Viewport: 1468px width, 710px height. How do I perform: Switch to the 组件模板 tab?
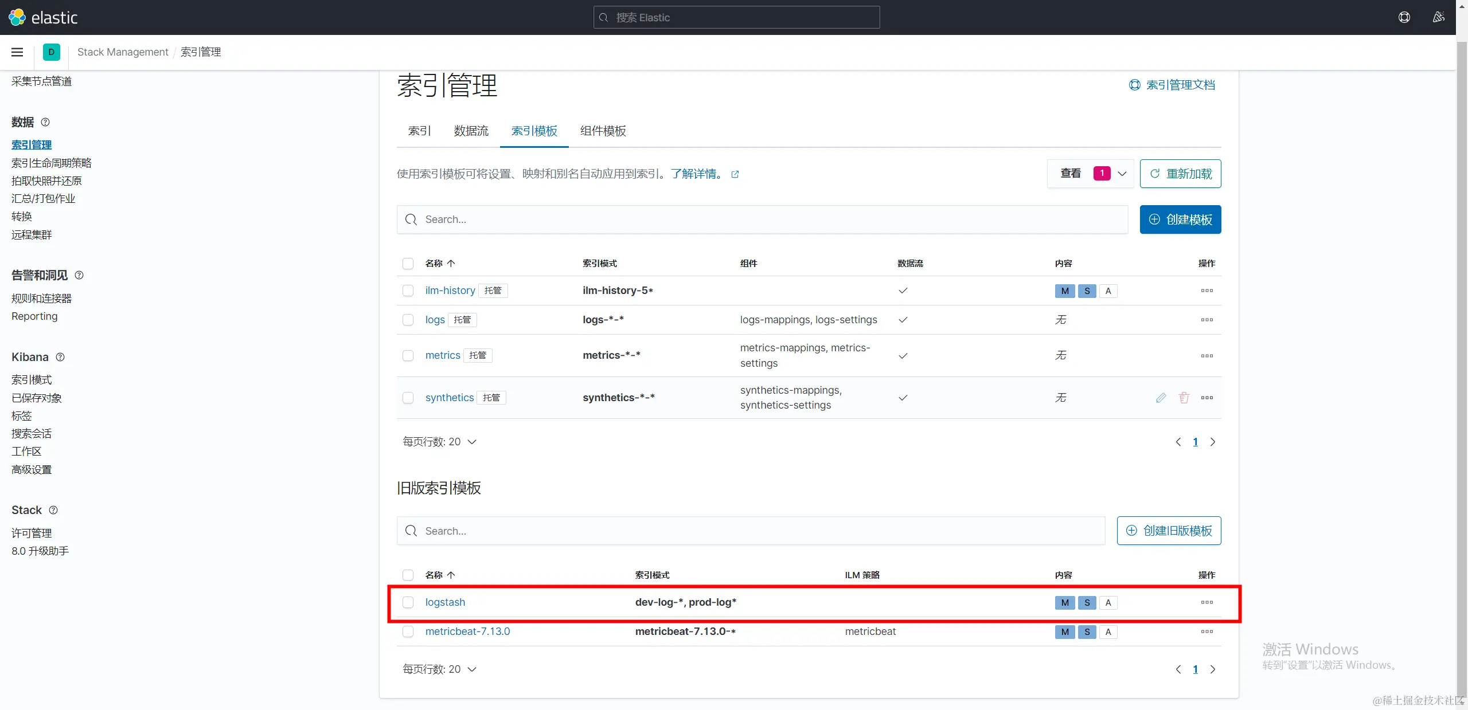[x=603, y=131]
